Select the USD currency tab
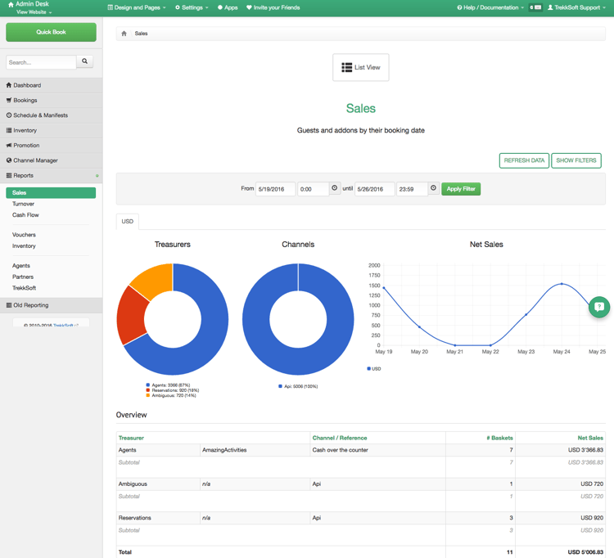This screenshot has height=558, width=614. (x=128, y=221)
